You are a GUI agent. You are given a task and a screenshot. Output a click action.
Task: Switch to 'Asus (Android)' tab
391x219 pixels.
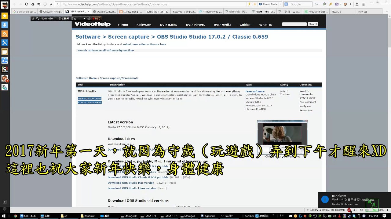pyautogui.click(x=317, y=12)
